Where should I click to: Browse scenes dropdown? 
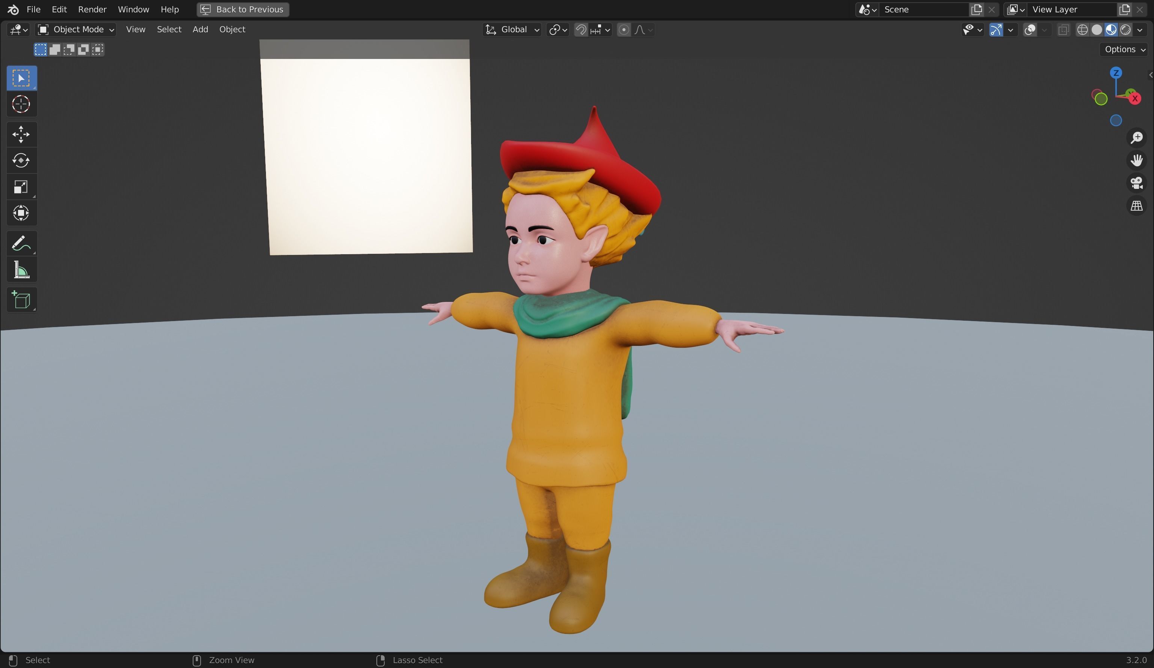(867, 9)
